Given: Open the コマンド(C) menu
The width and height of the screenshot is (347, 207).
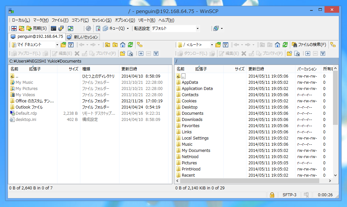Looking at the screenshot, I should (x=80, y=20).
